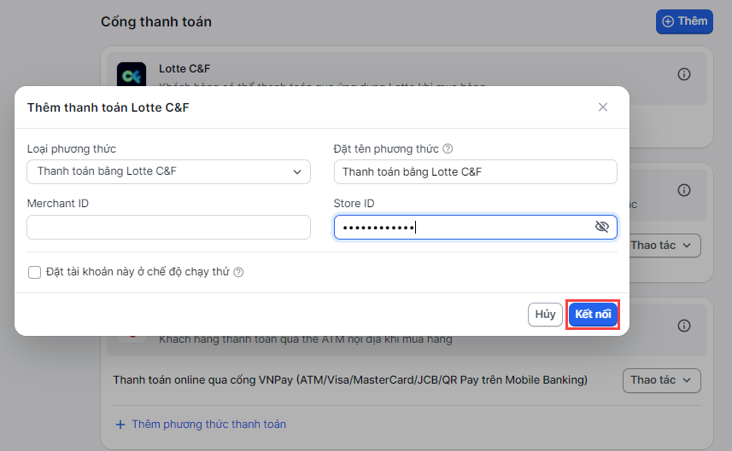Cancel the dialog with Hủy button

[x=545, y=315]
